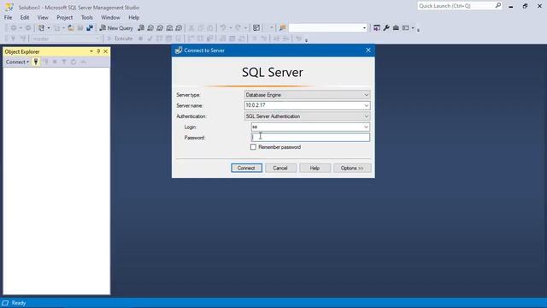This screenshot has width=547, height=308.
Task: Click the Help button in dialog
Action: point(315,168)
